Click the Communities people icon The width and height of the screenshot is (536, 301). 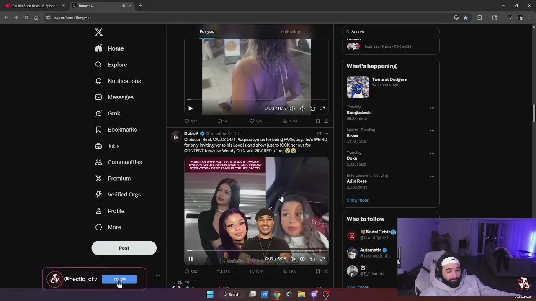pyautogui.click(x=98, y=162)
